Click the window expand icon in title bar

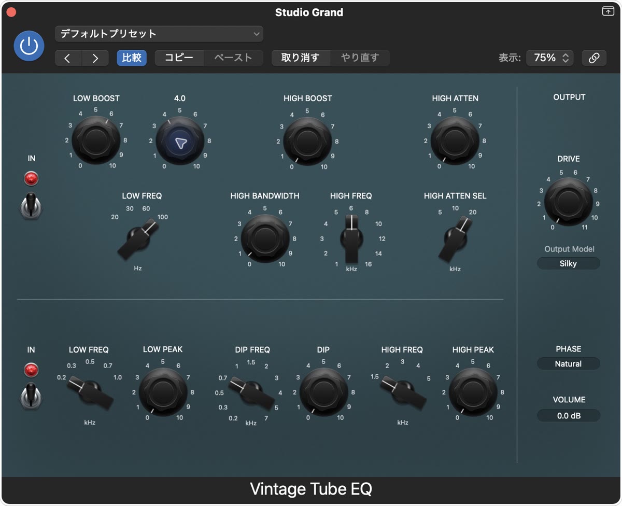(608, 11)
